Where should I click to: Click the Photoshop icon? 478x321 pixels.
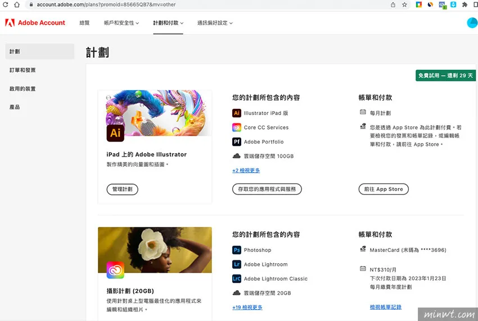[237, 250]
